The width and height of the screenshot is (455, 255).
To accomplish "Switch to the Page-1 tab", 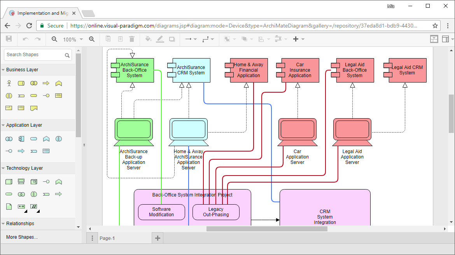I will 108,238.
